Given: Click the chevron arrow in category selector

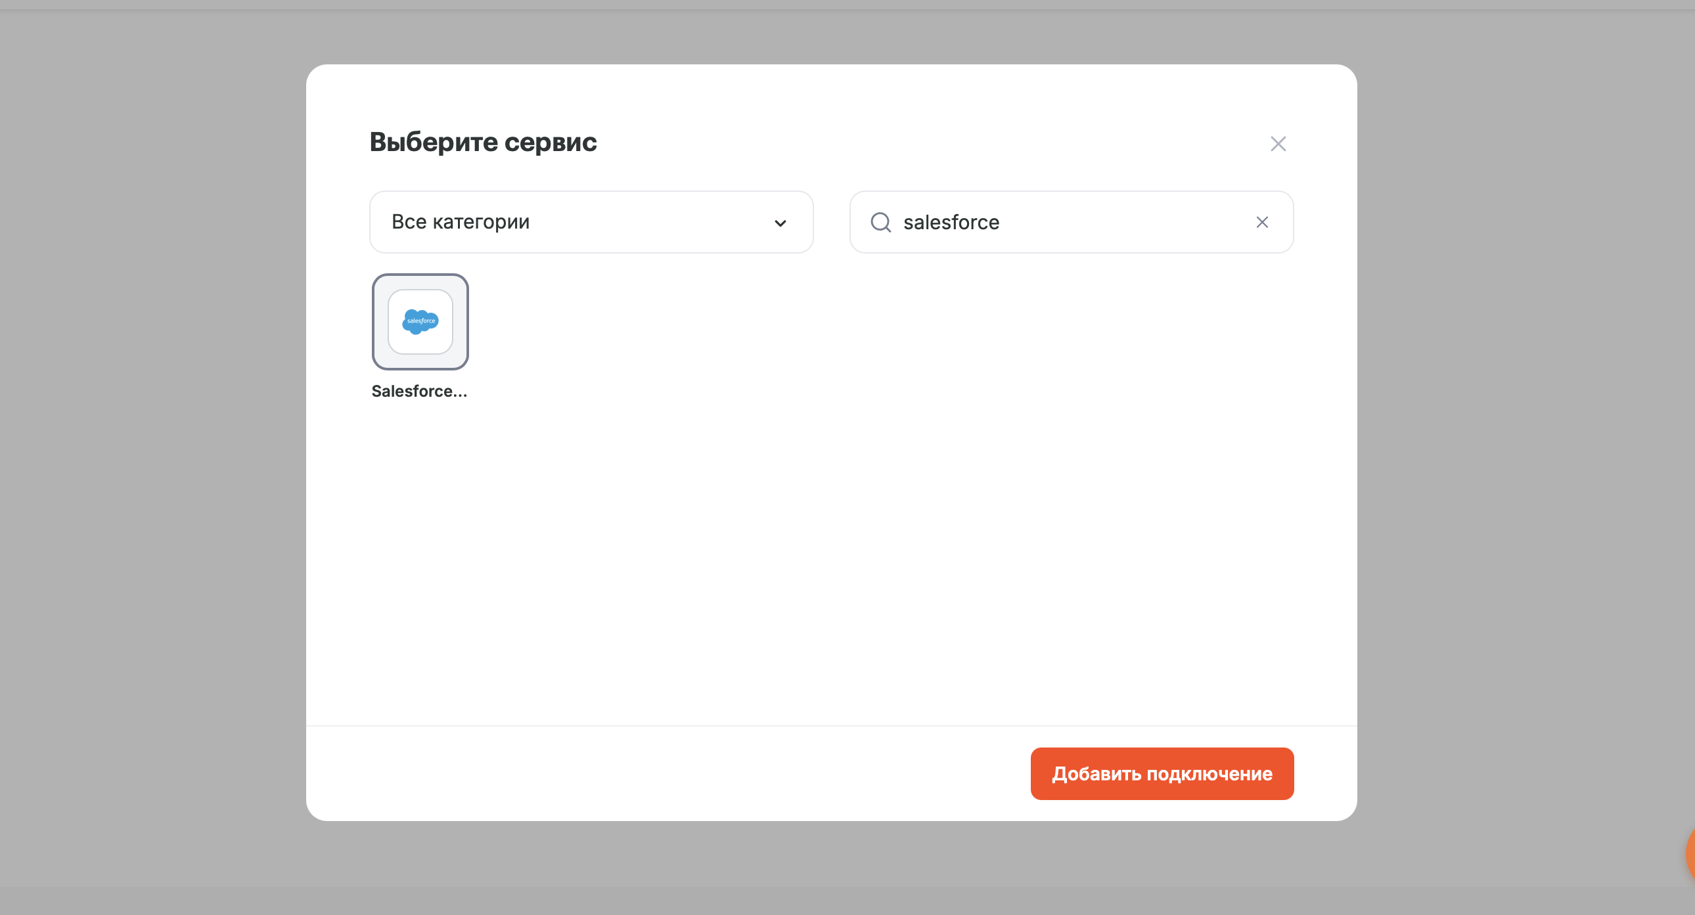Looking at the screenshot, I should coord(780,223).
